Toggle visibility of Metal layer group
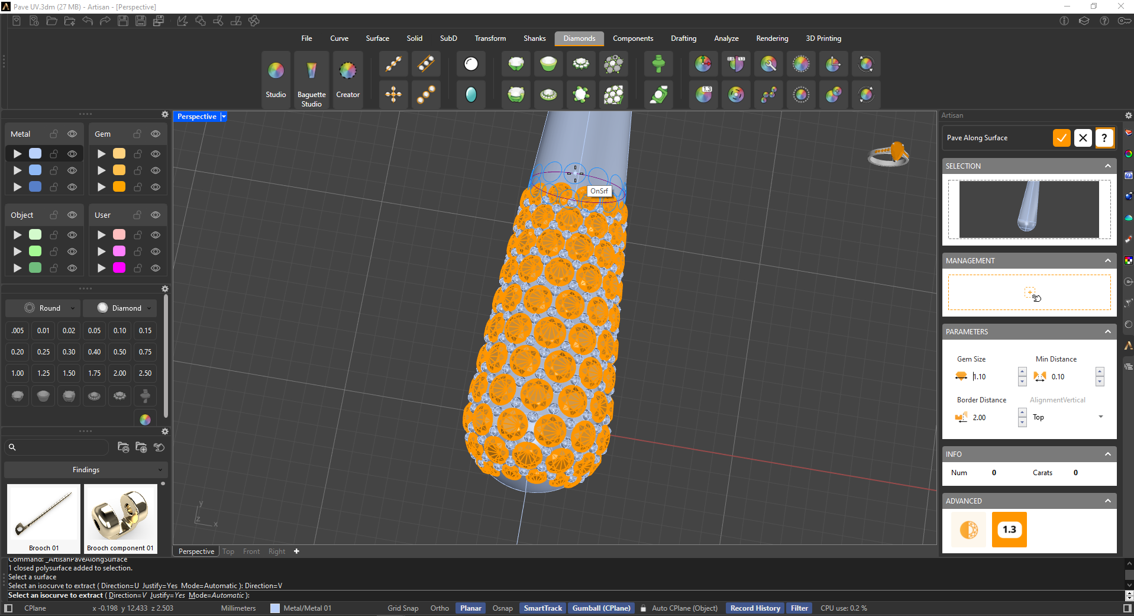The width and height of the screenshot is (1134, 616). (x=72, y=134)
